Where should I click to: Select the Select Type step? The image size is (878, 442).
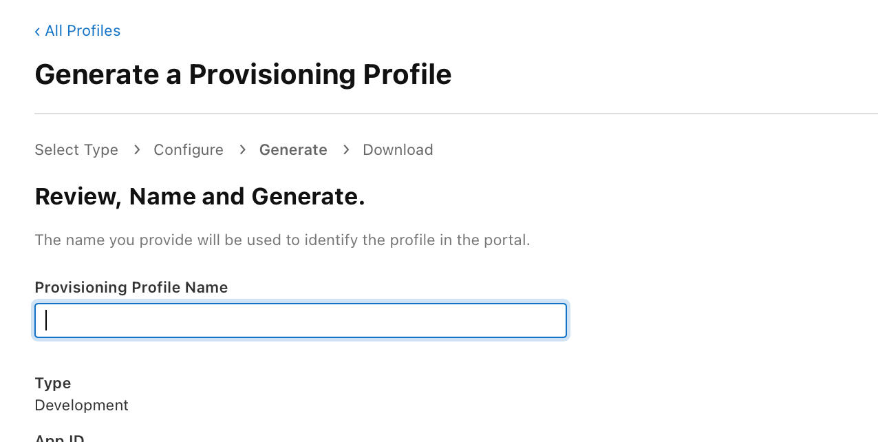[76, 150]
